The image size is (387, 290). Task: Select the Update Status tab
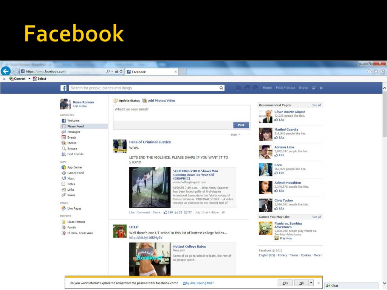127,100
